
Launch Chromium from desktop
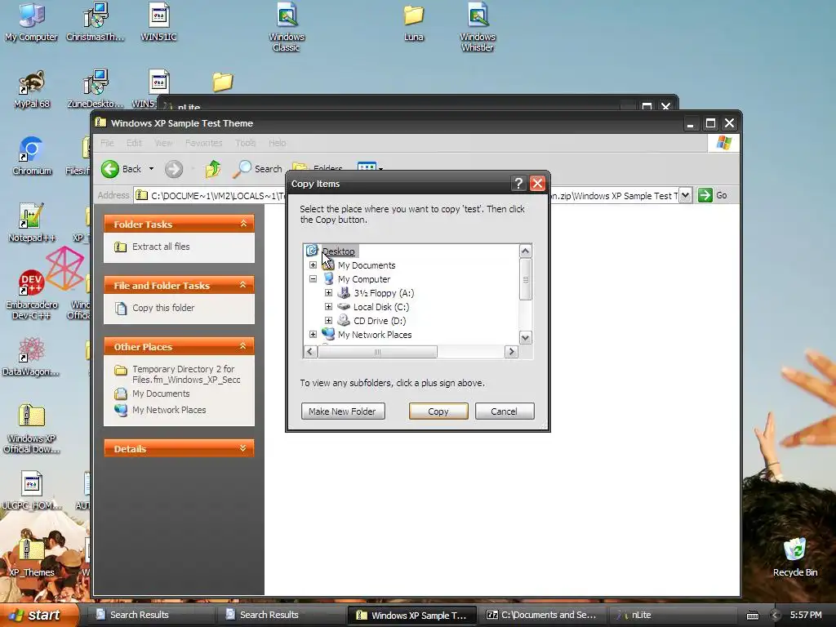[x=32, y=156]
